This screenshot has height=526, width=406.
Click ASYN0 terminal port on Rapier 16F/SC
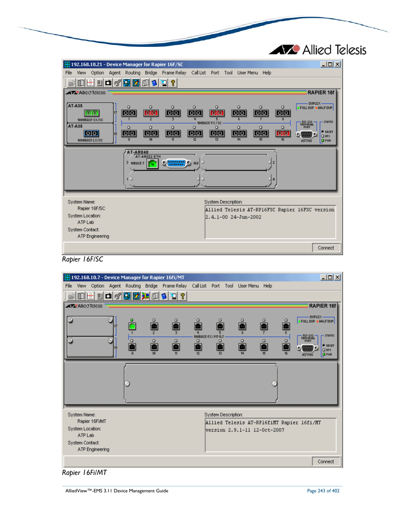(x=306, y=135)
